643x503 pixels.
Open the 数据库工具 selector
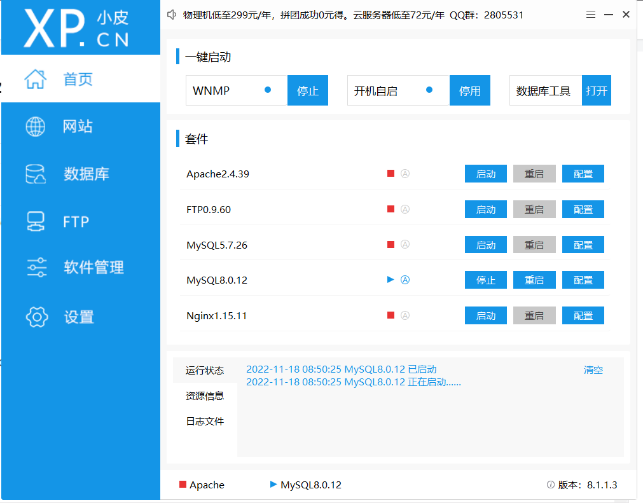(x=545, y=90)
